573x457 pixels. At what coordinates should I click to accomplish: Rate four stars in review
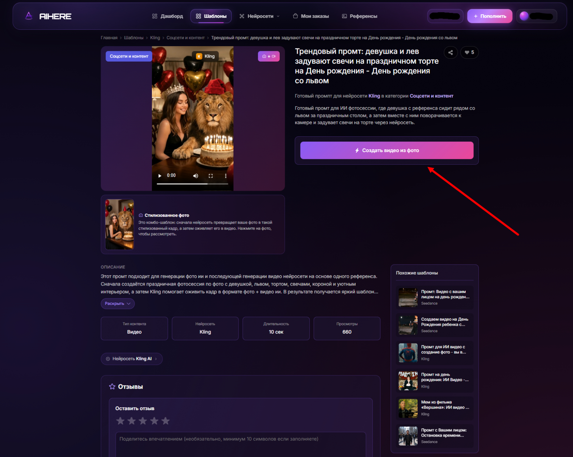tap(154, 421)
